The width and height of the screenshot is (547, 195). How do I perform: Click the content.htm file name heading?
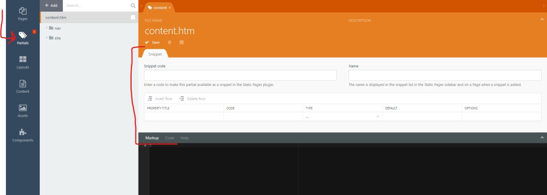pyautogui.click(x=170, y=31)
